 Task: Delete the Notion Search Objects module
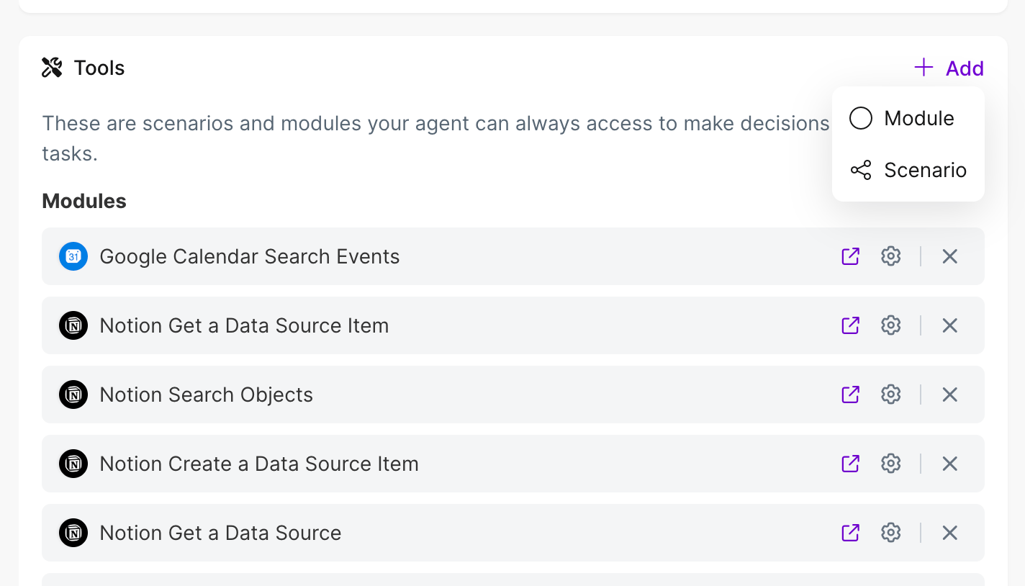tap(950, 395)
